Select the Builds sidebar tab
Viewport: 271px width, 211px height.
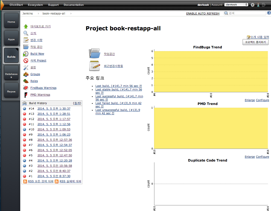click(x=11, y=55)
